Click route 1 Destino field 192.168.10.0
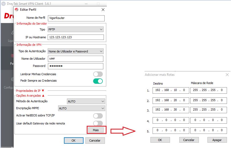Screen dimensions: 231x148 click(171, 90)
